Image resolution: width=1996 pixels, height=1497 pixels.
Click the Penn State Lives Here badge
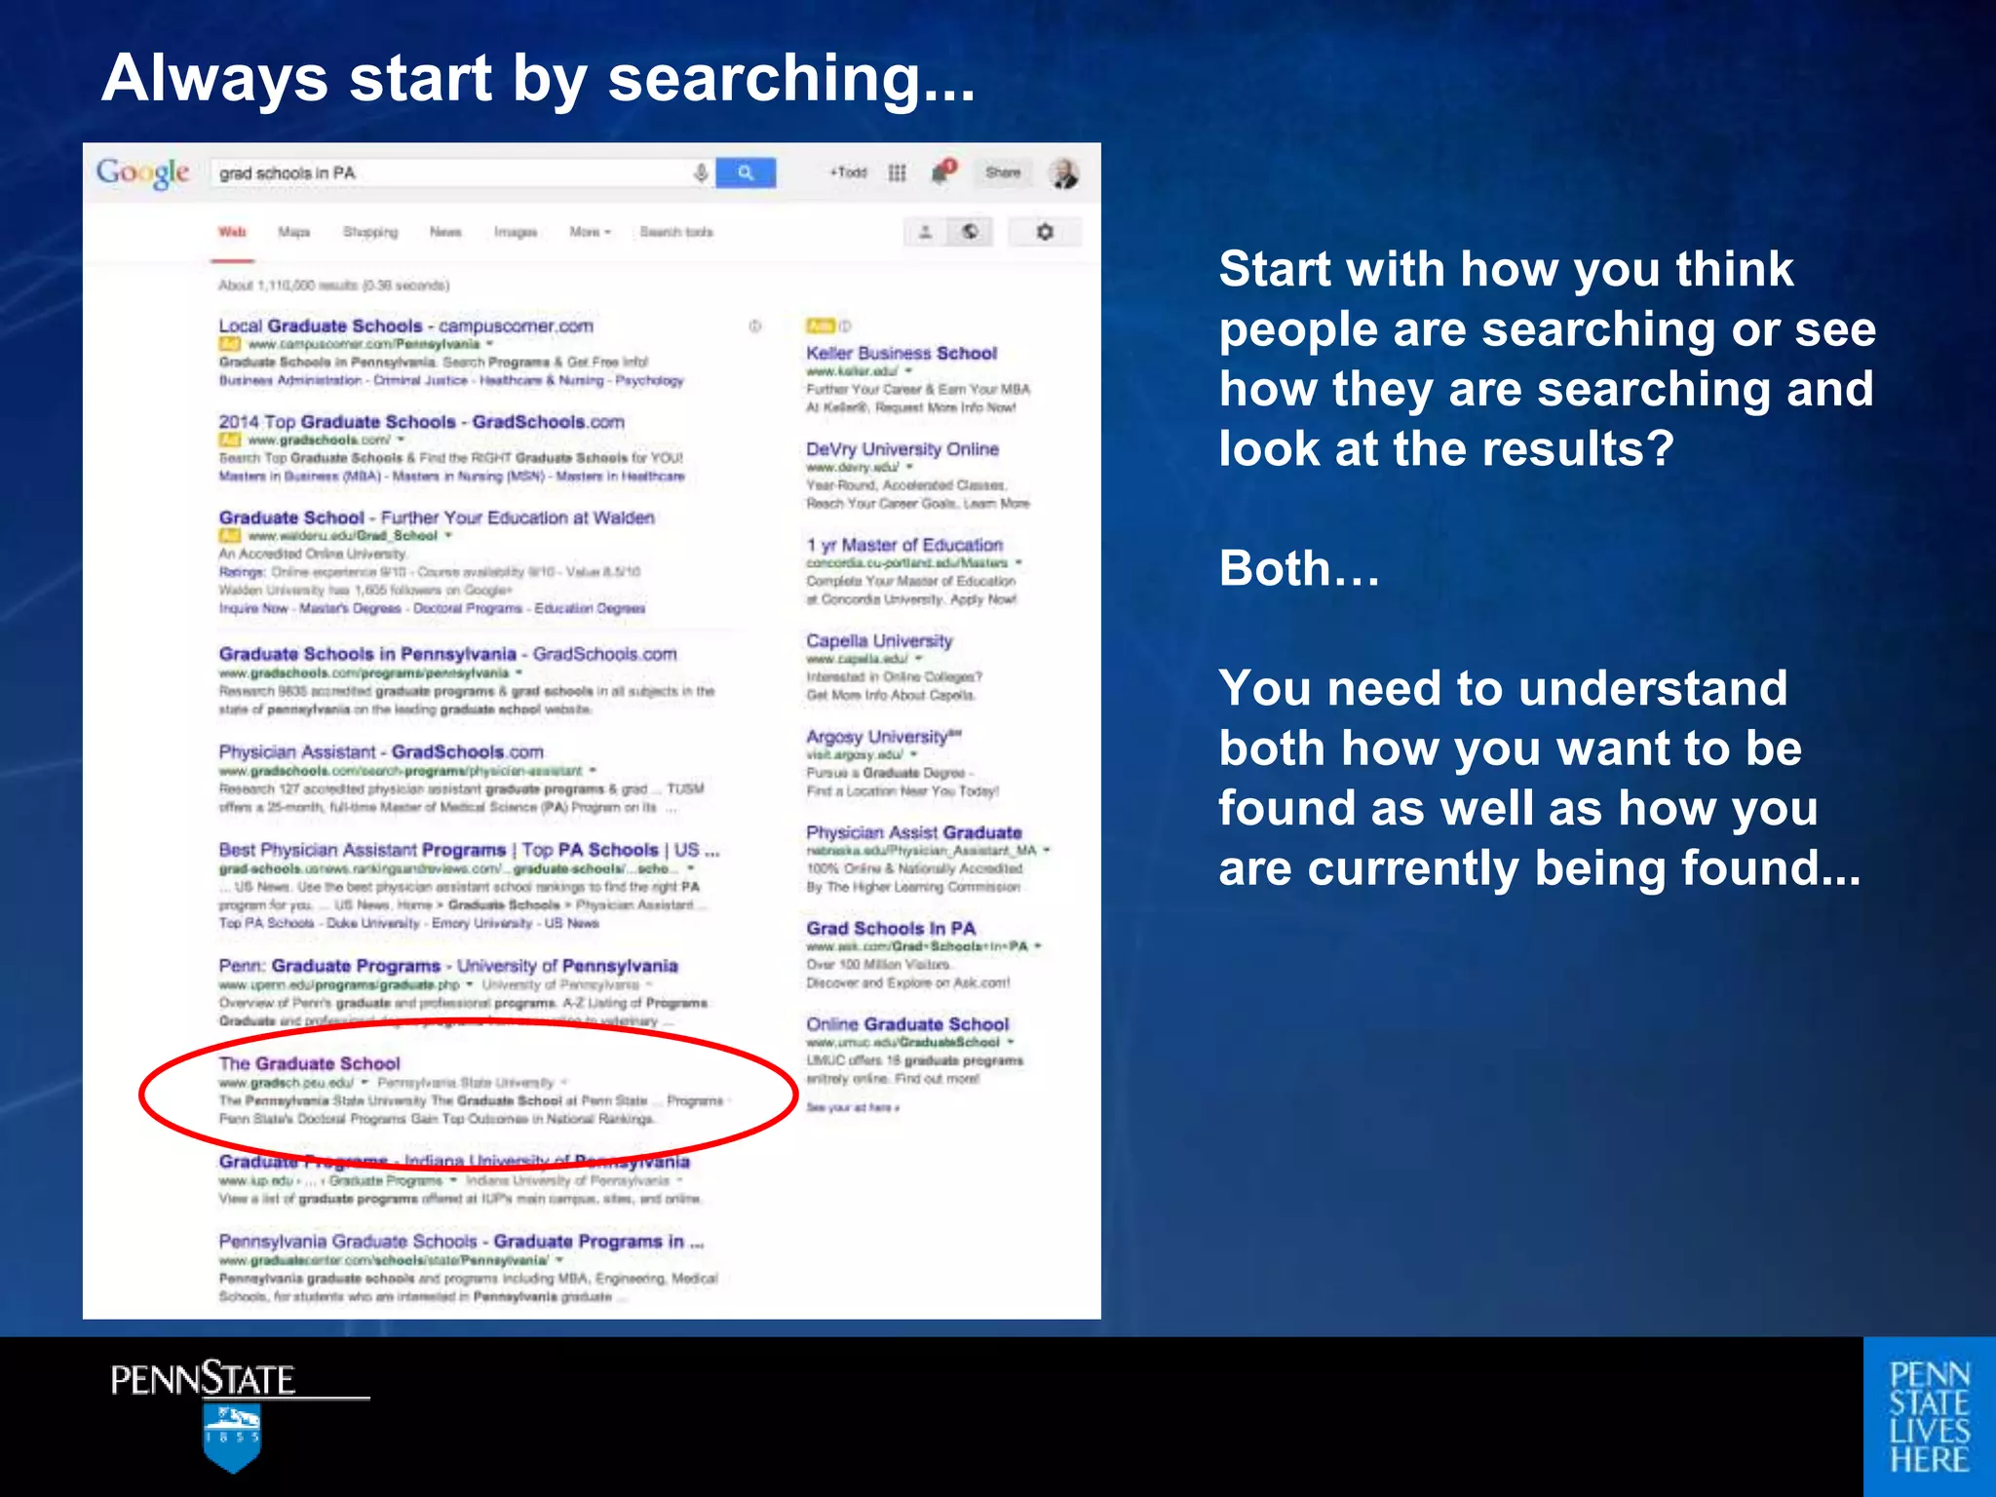coord(1930,1417)
